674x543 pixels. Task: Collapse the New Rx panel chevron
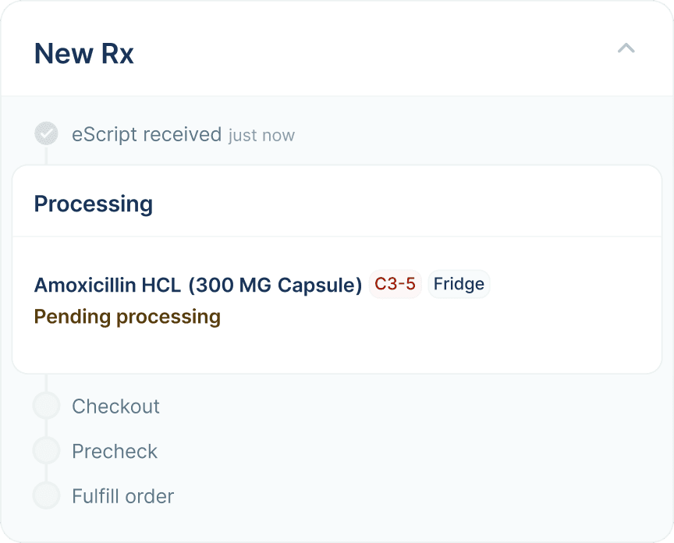[x=626, y=48]
